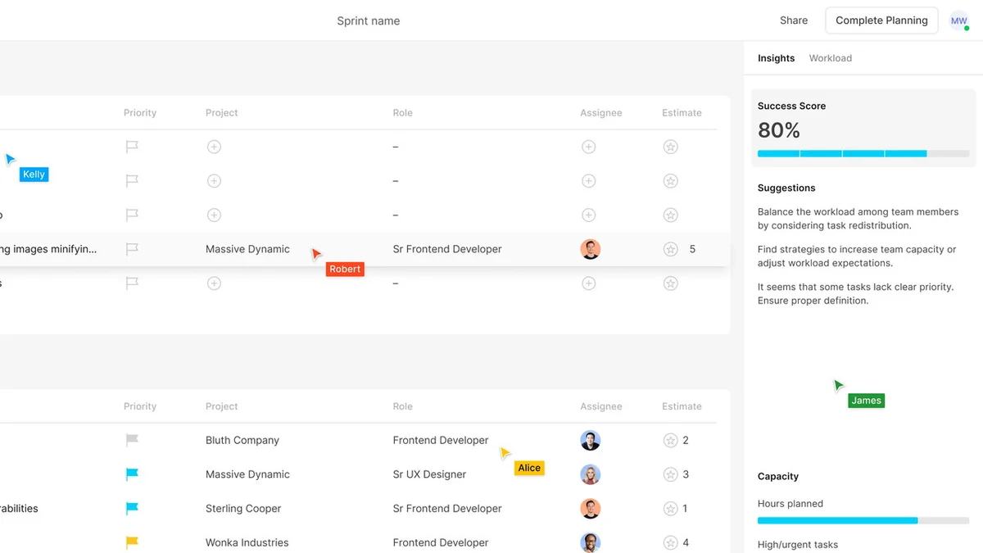The height and width of the screenshot is (553, 983).
Task: Select the Insights tab
Action: click(776, 58)
